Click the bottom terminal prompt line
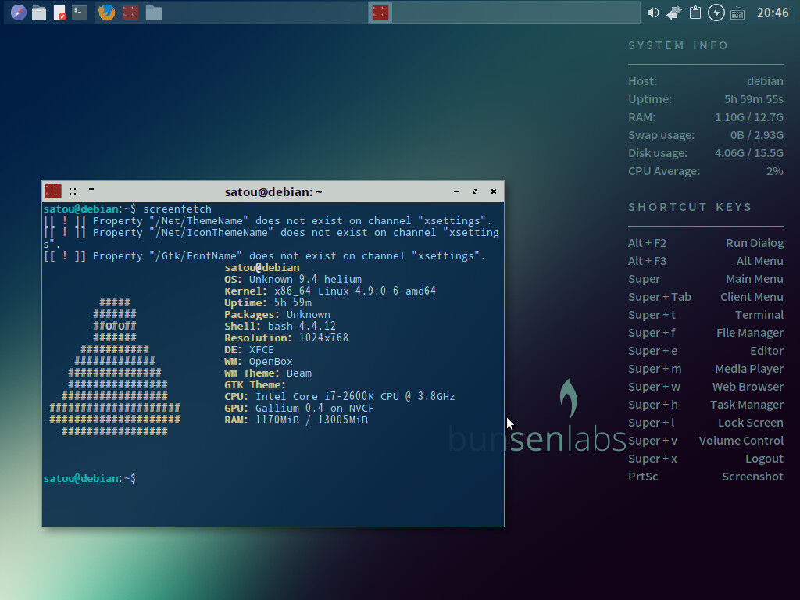The height and width of the screenshot is (600, 800). tap(90, 479)
